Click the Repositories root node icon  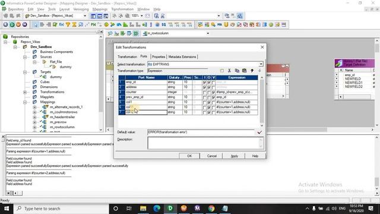tap(5, 37)
